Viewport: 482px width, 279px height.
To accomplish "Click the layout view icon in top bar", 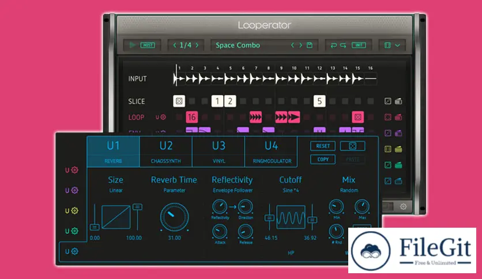I will (x=387, y=45).
